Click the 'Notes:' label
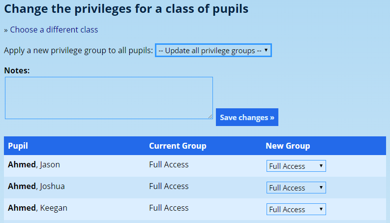 coord(17,70)
